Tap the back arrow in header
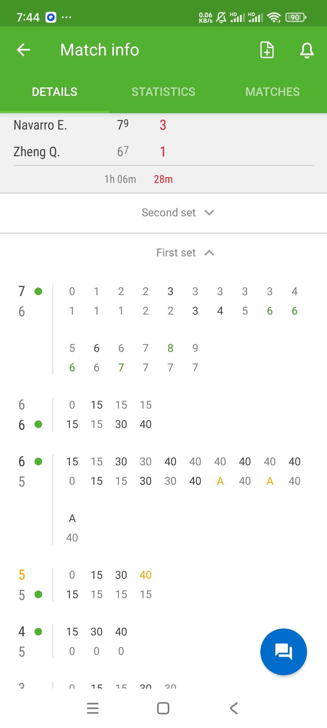This screenshot has height=728, width=327. tap(23, 50)
